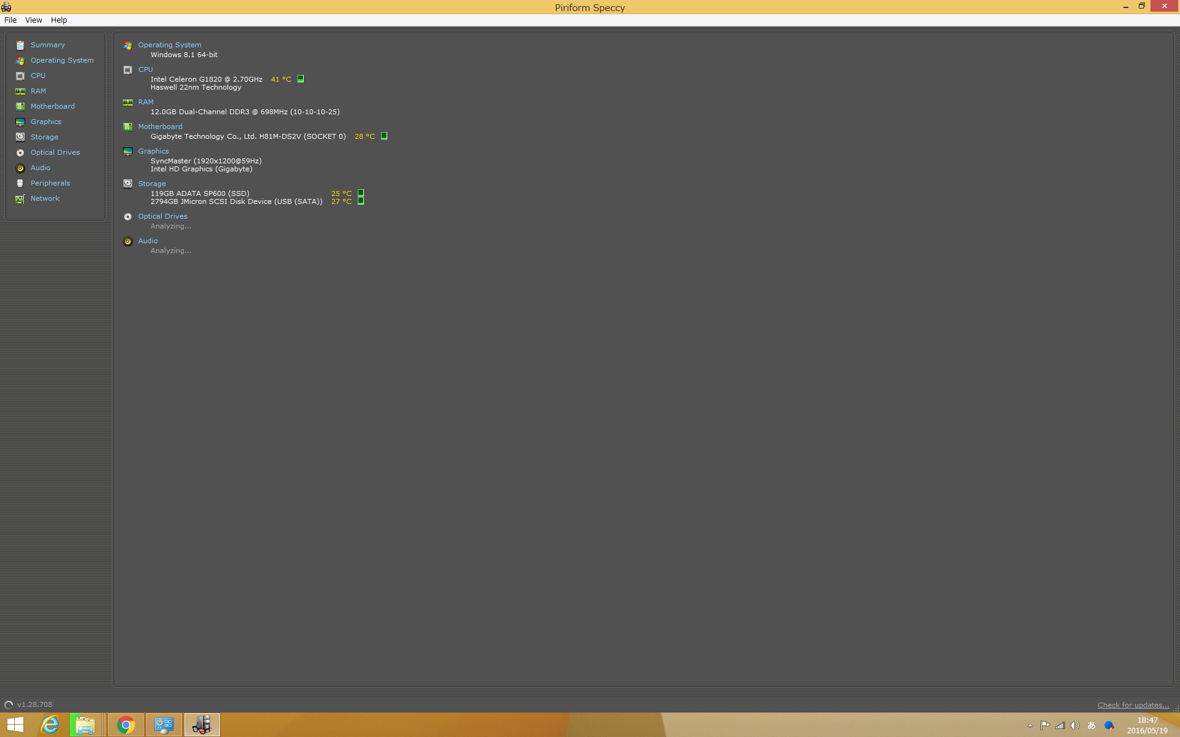Click the Summary sidebar icon

click(20, 45)
